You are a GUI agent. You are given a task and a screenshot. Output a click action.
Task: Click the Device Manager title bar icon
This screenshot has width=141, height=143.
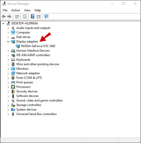pyautogui.click(x=4, y=4)
